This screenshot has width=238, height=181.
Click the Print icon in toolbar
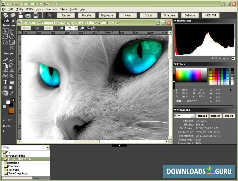point(36,15)
